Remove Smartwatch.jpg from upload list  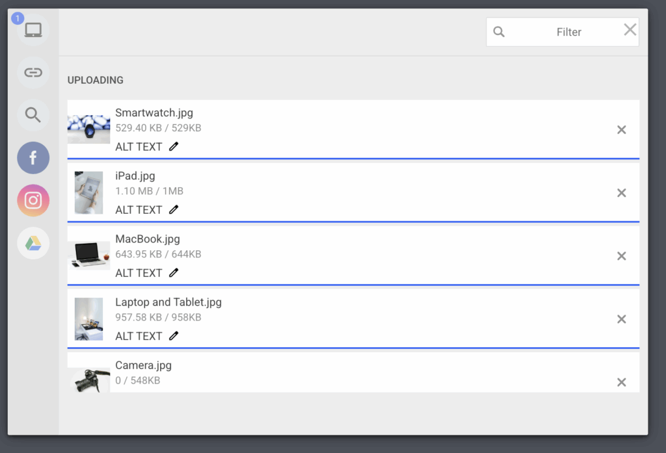click(621, 130)
